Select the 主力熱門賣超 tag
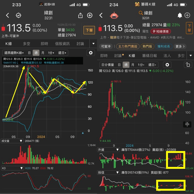The height and width of the screenshot is (194, 194). click(128, 47)
